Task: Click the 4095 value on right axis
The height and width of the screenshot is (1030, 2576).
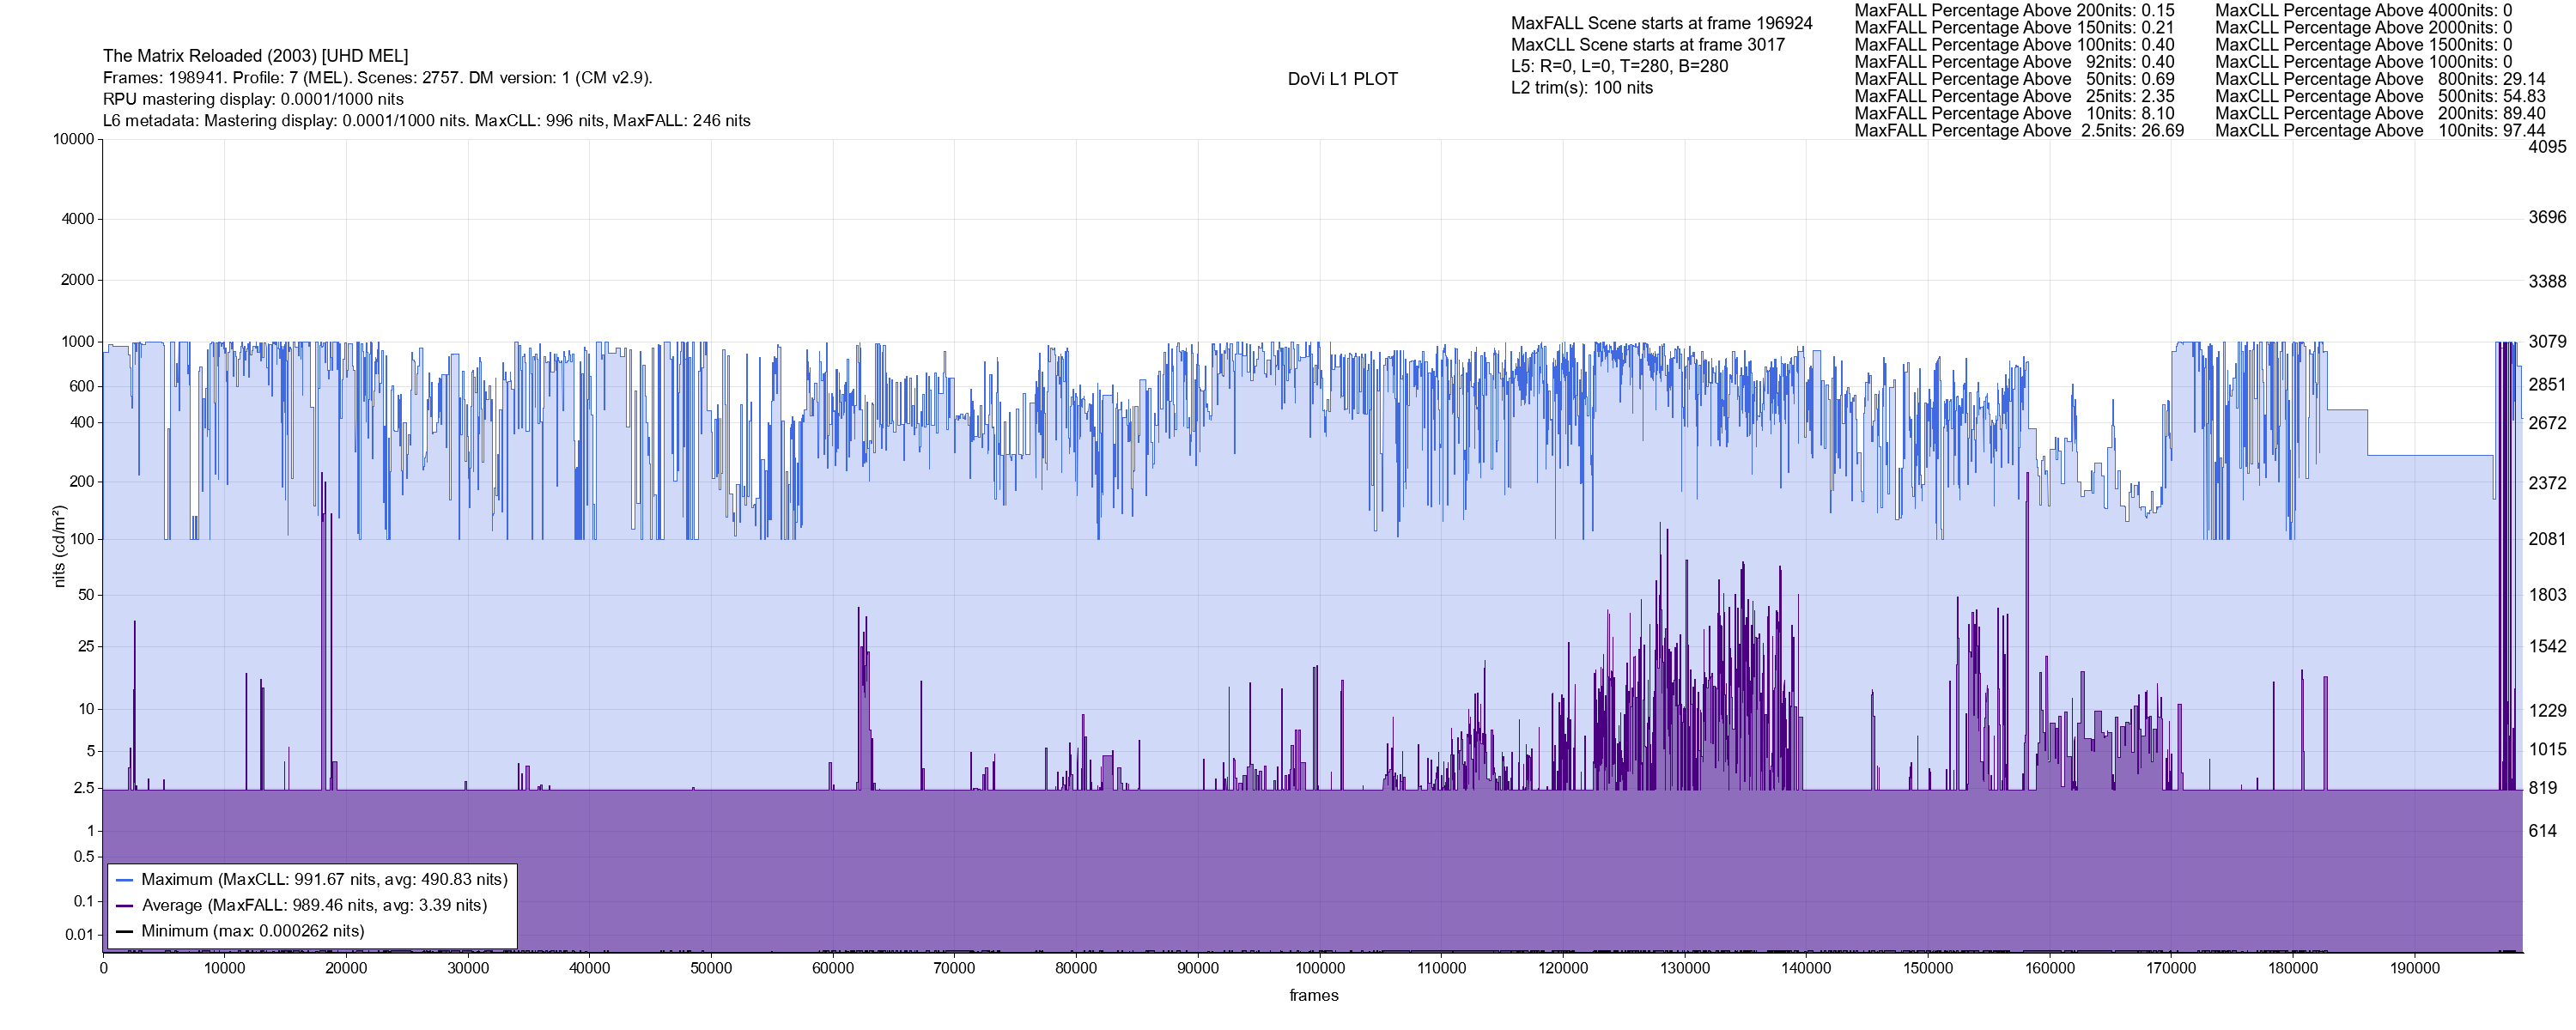Action: coord(2547,147)
